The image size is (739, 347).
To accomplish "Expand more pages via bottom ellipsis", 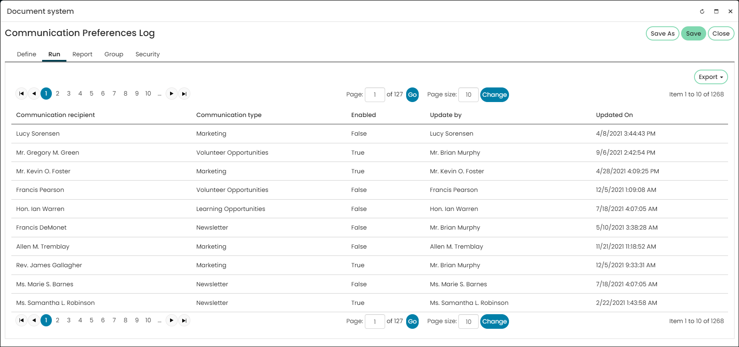I will [160, 320].
